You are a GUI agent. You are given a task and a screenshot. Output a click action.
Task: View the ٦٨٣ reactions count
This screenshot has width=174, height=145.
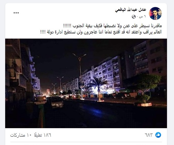(x=149, y=135)
